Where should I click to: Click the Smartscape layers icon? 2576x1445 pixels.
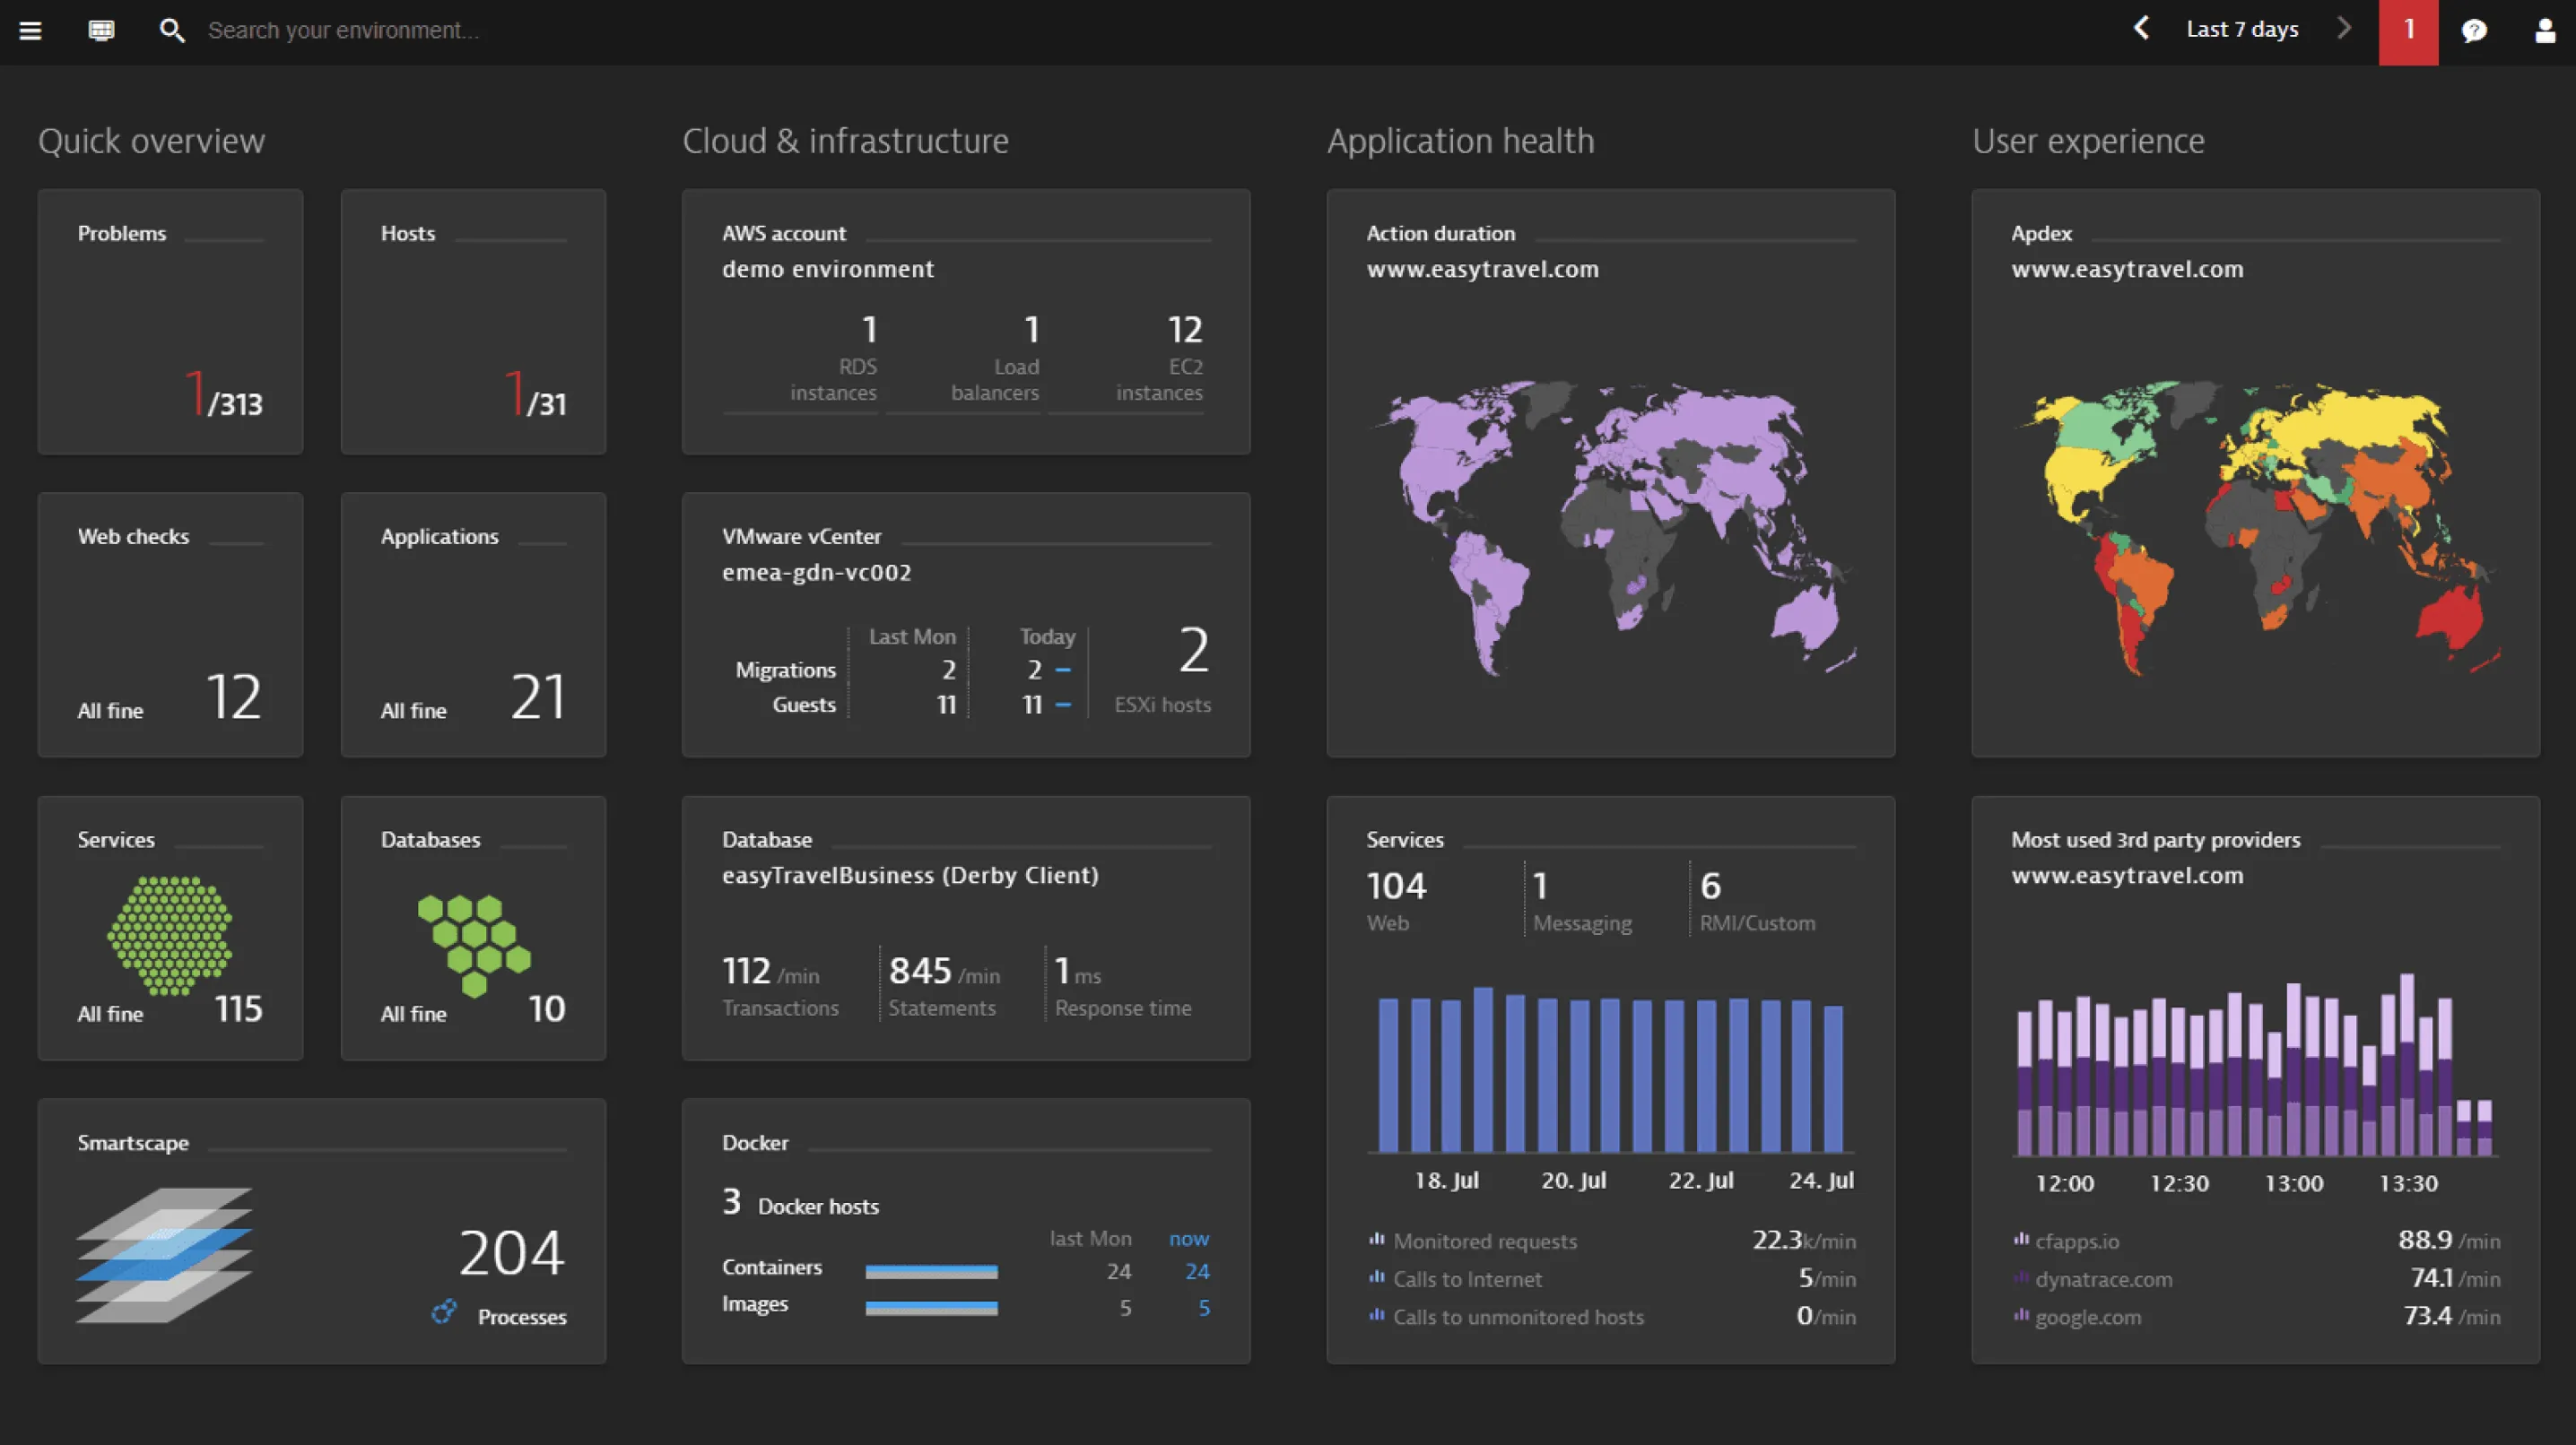pos(166,1255)
